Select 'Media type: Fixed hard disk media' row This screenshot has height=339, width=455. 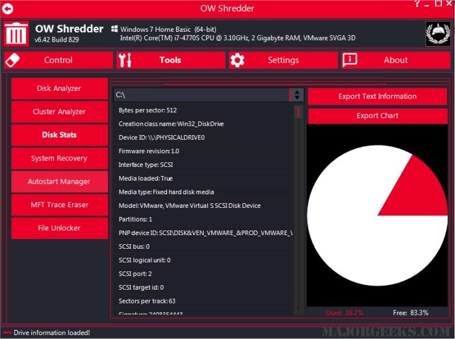(203, 192)
